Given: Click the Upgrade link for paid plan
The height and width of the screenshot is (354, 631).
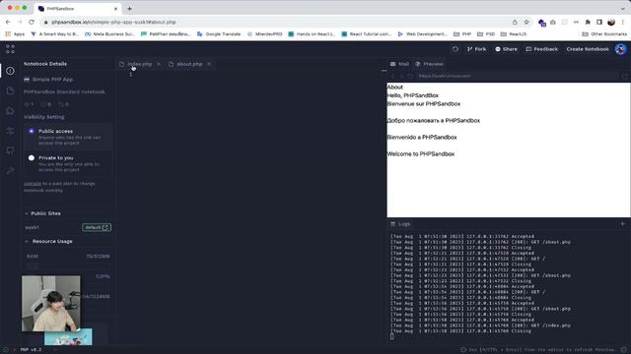Looking at the screenshot, I should [33, 184].
